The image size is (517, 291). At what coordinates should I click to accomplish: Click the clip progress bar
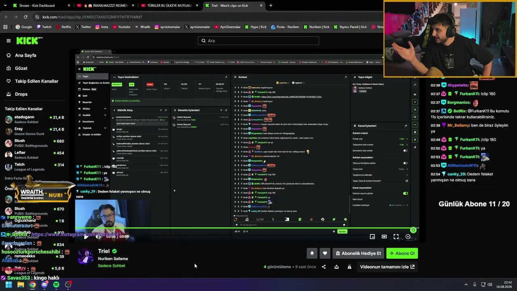tap(247, 228)
